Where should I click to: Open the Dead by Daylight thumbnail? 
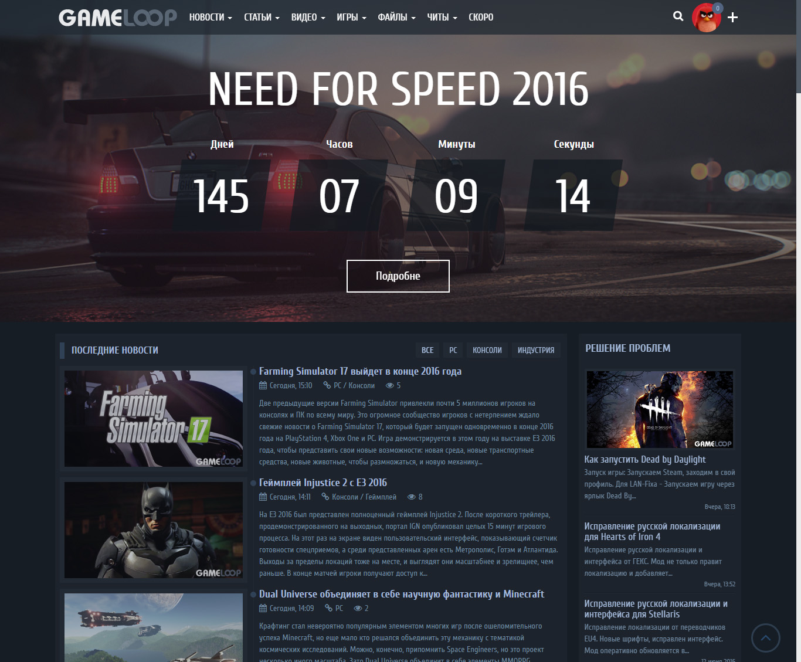click(660, 409)
